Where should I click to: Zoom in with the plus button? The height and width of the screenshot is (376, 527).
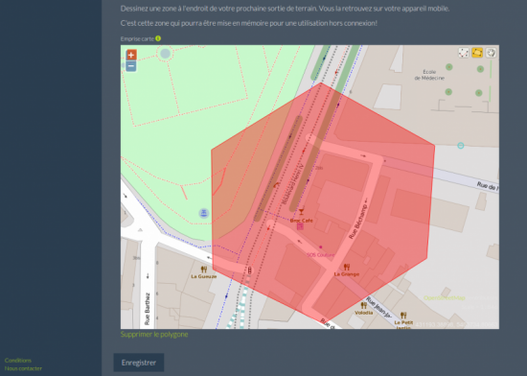(x=131, y=55)
